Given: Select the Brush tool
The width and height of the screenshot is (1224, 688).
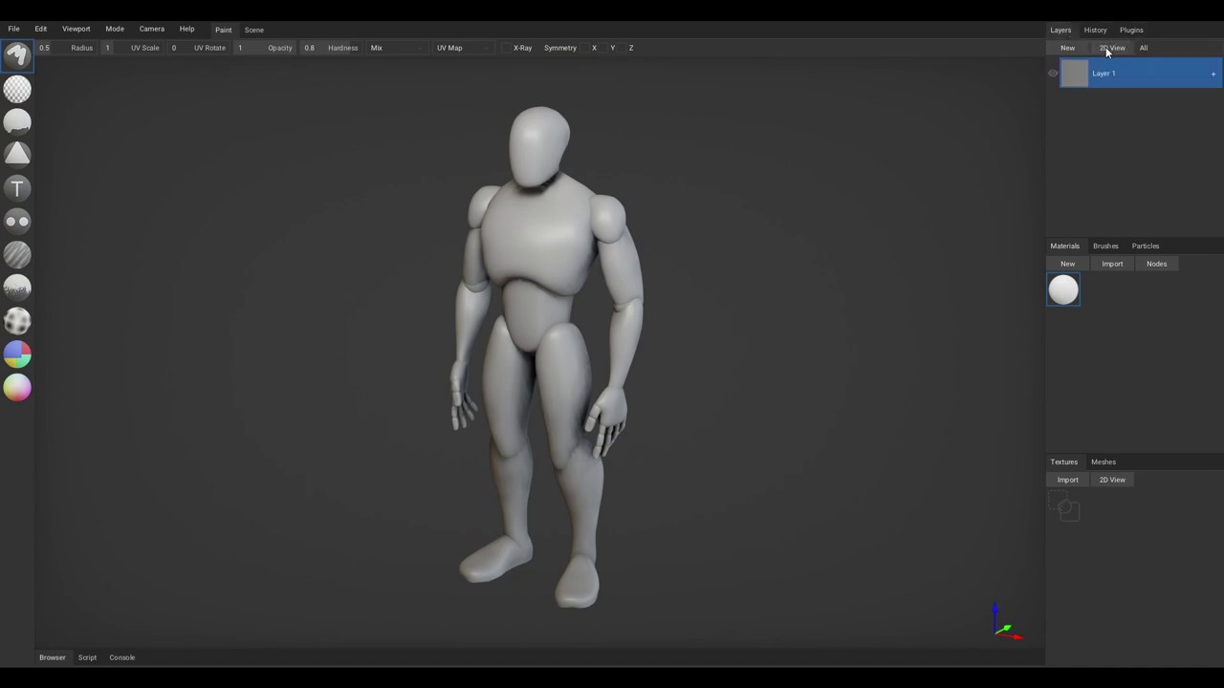Looking at the screenshot, I should (17, 55).
